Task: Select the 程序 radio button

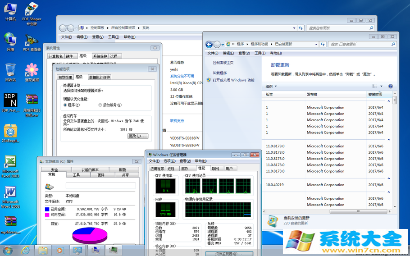Action: (x=65, y=105)
